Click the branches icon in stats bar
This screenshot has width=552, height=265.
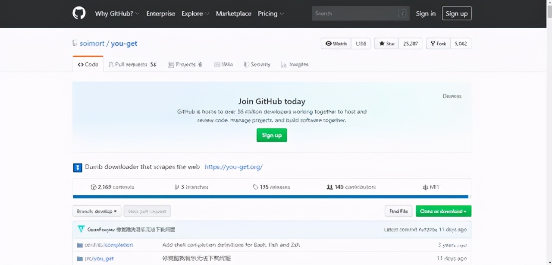click(x=177, y=187)
